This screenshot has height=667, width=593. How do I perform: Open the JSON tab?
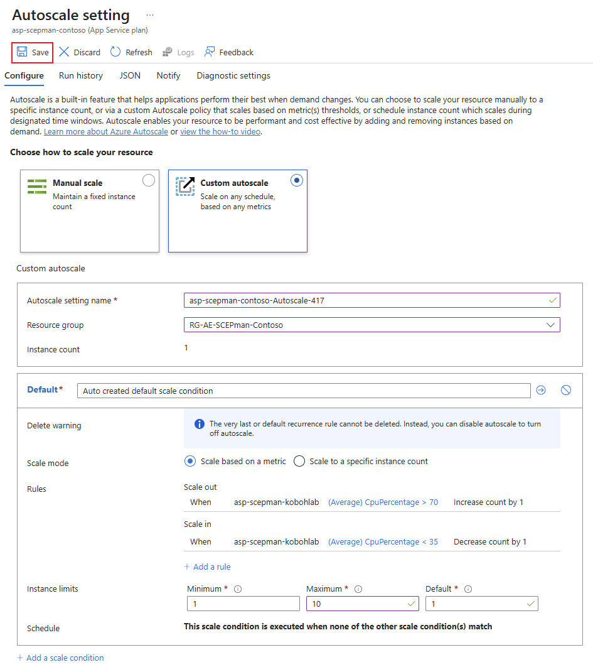click(130, 75)
